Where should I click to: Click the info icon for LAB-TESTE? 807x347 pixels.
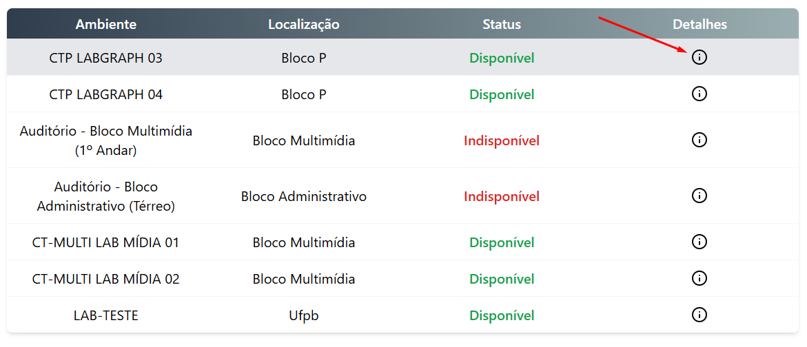point(699,315)
